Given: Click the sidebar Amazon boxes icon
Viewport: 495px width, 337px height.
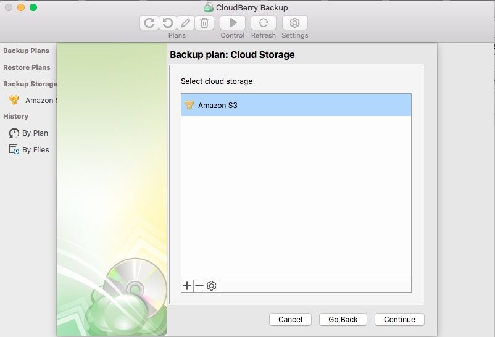Looking at the screenshot, I should [x=14, y=100].
